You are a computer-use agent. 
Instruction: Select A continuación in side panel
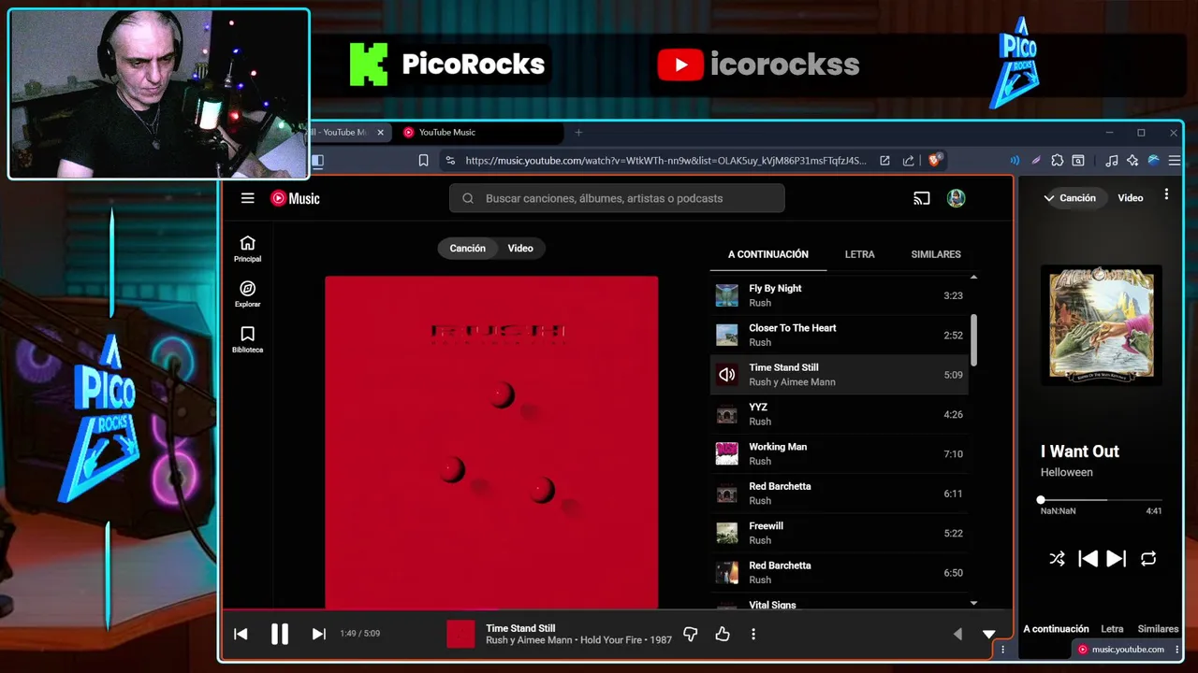coord(1056,629)
